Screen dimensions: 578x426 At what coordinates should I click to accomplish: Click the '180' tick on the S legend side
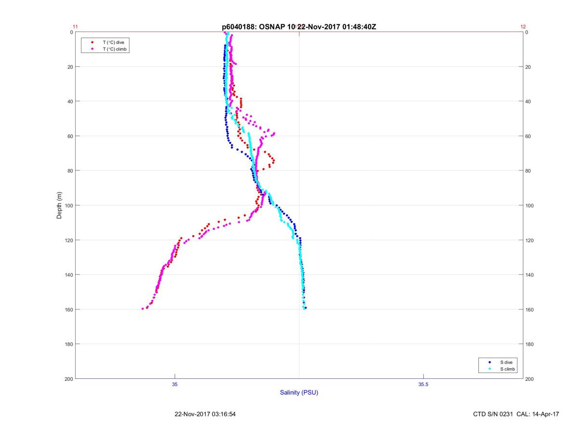coord(529,344)
